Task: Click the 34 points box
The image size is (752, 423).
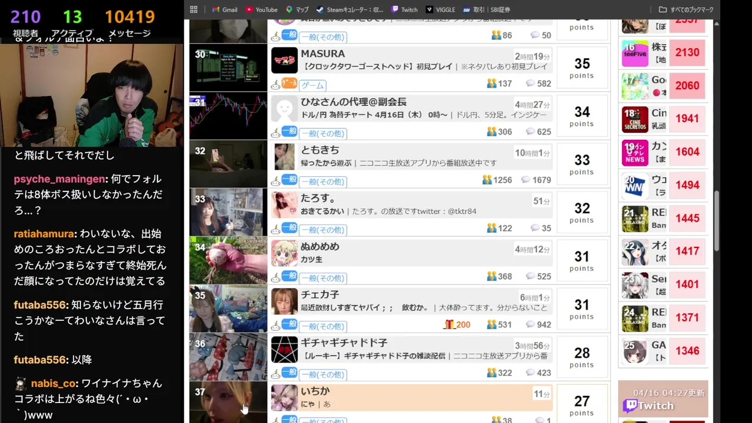Action: pyautogui.click(x=582, y=116)
